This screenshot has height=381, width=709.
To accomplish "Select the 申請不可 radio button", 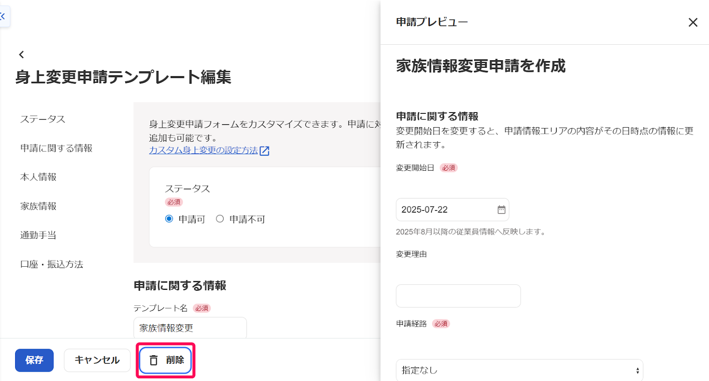I will click(220, 219).
